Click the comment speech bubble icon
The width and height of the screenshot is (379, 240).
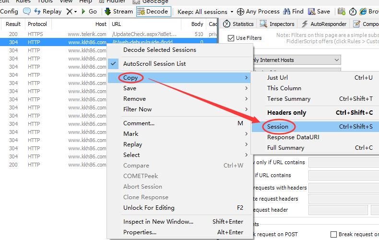(x=26, y=12)
